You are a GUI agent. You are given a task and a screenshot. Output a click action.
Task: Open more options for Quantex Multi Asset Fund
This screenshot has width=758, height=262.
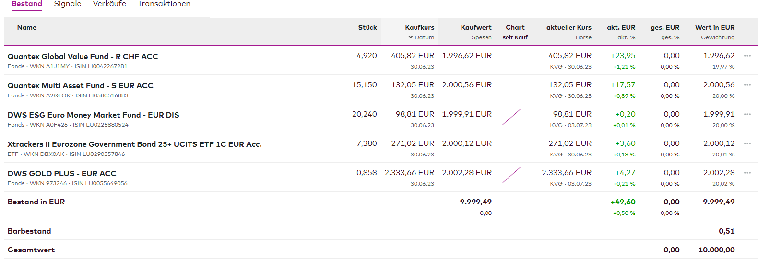(747, 85)
